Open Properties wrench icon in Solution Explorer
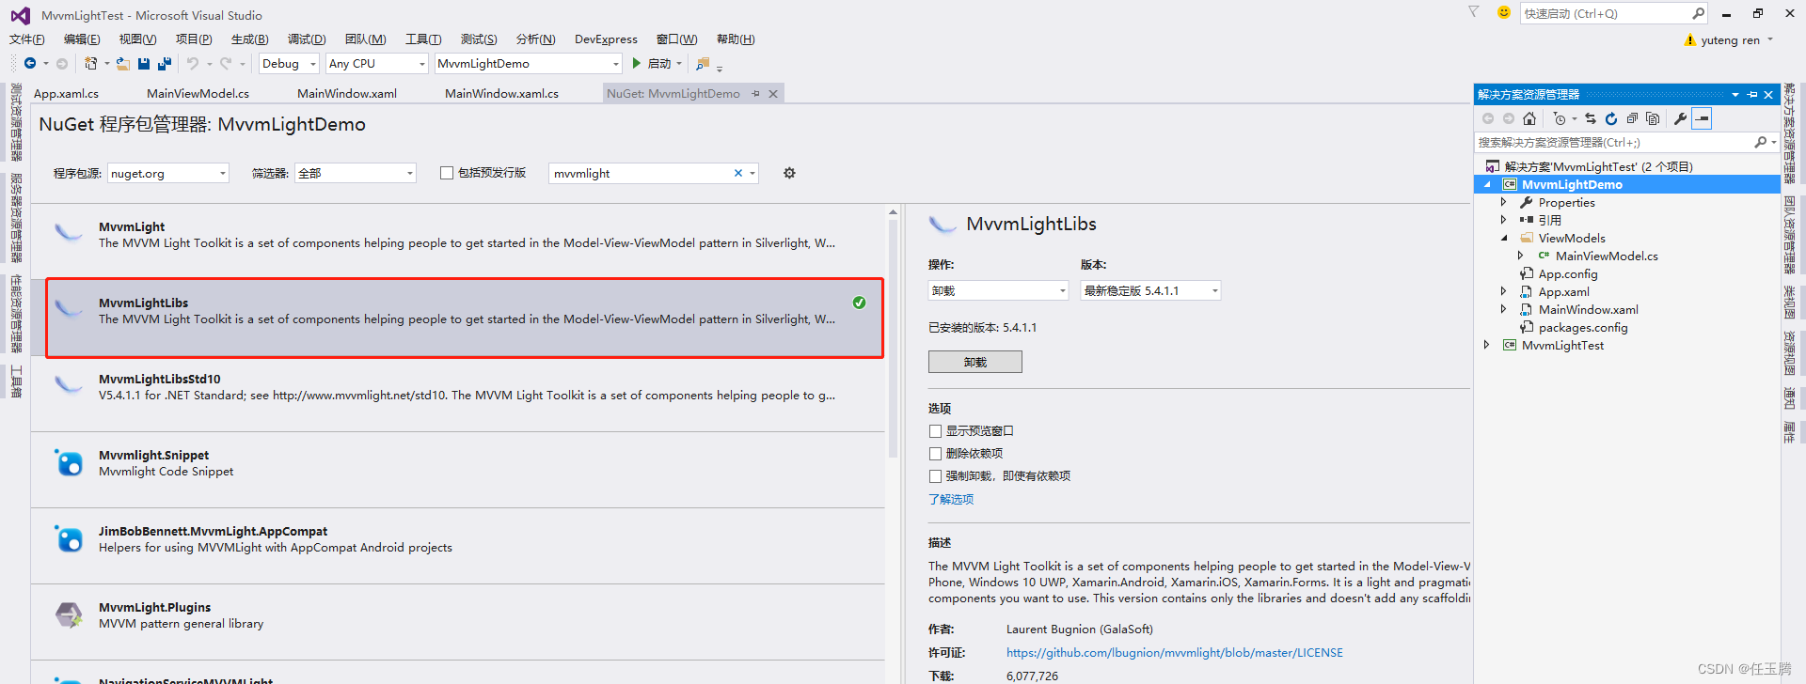This screenshot has height=684, width=1806. (x=1680, y=118)
